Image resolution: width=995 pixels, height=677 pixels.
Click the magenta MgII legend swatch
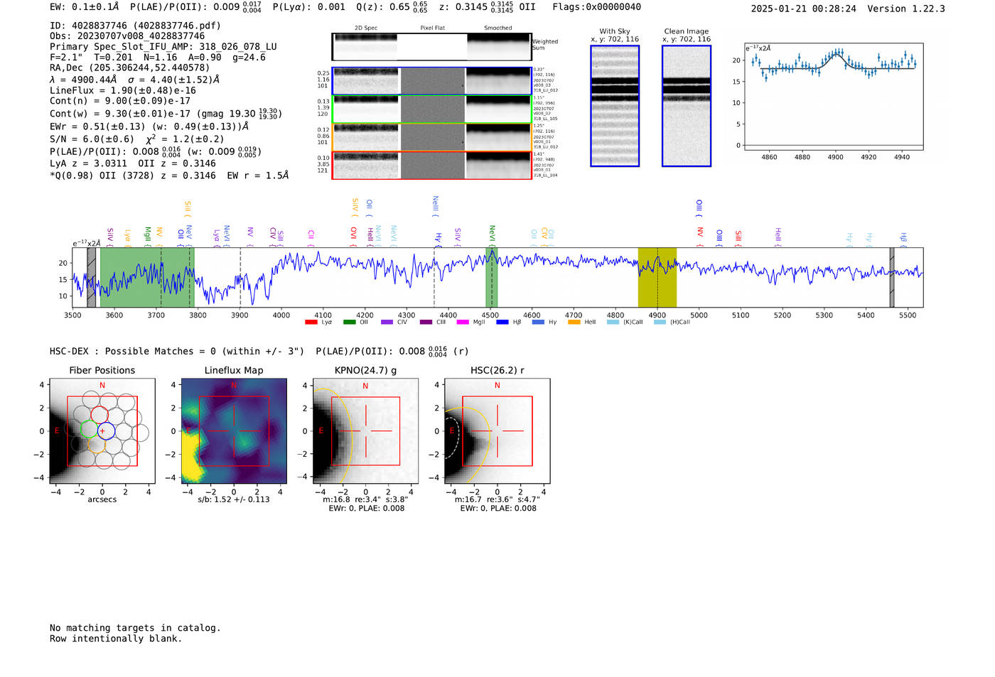[x=463, y=323]
